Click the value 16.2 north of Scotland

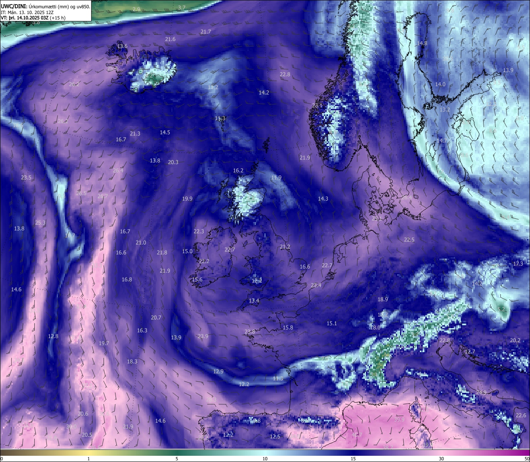[238, 170]
